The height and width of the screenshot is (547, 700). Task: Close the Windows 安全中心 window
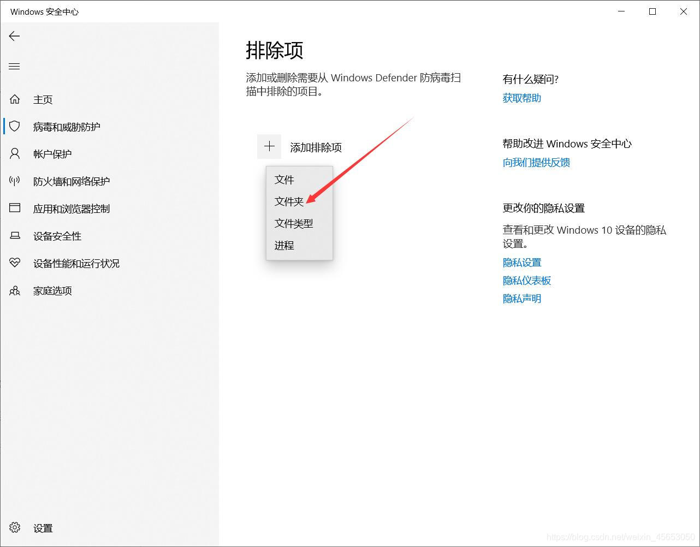point(683,11)
